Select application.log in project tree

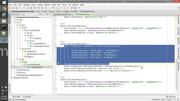point(24,70)
